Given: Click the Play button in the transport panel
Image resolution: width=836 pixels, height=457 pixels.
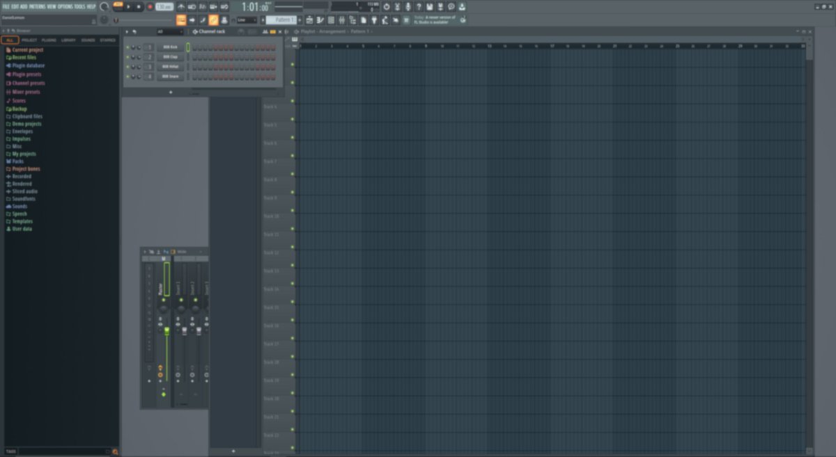Looking at the screenshot, I should [x=129, y=6].
